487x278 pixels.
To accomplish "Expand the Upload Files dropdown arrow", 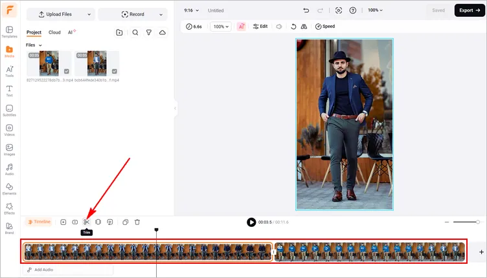I will 89,14.
